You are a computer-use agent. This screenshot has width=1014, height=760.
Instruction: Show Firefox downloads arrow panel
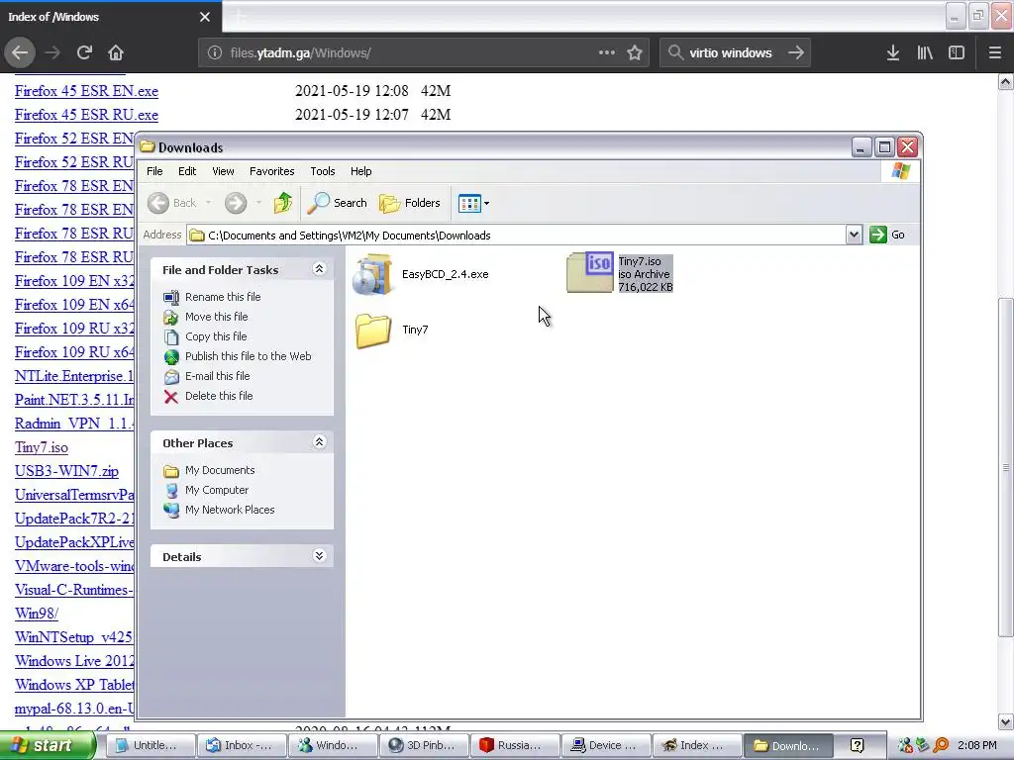pos(893,53)
